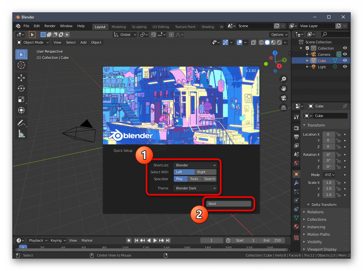The height and width of the screenshot is (271, 363).
Task: Click the Next button in Quick Setup
Action: [x=228, y=204]
